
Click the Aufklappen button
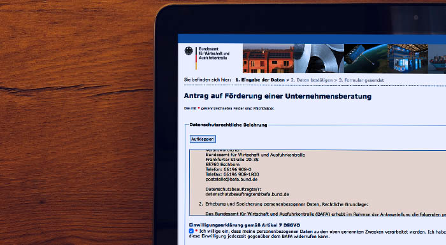(x=203, y=139)
